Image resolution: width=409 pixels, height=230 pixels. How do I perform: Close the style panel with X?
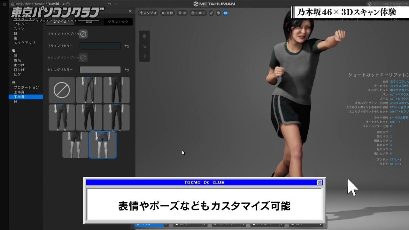130,11
